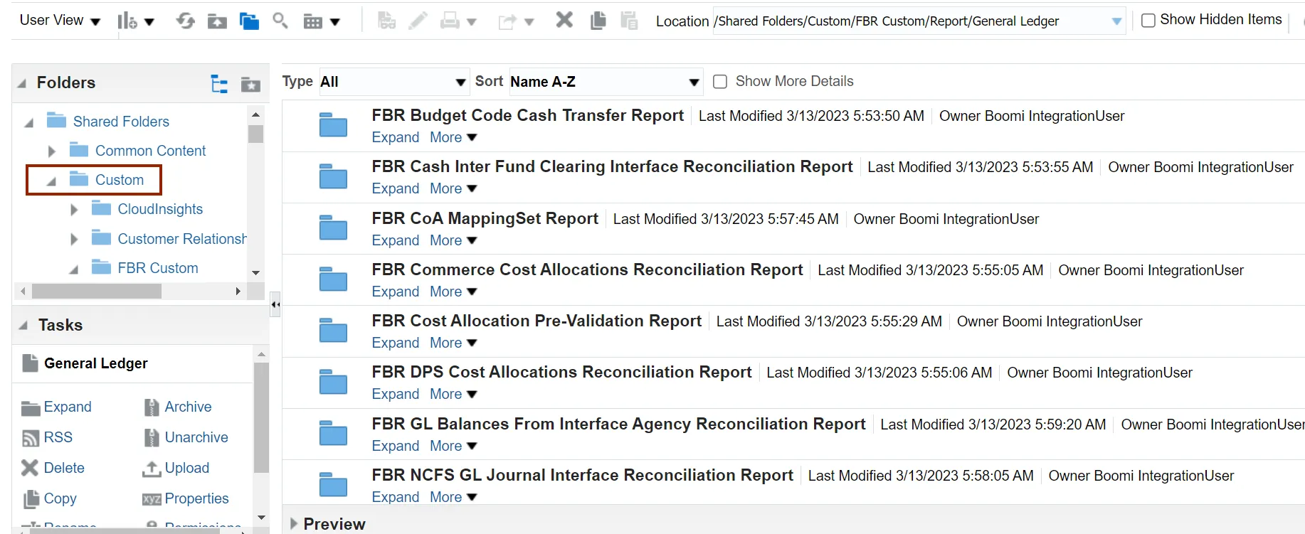Click the Archive task icon

click(152, 407)
